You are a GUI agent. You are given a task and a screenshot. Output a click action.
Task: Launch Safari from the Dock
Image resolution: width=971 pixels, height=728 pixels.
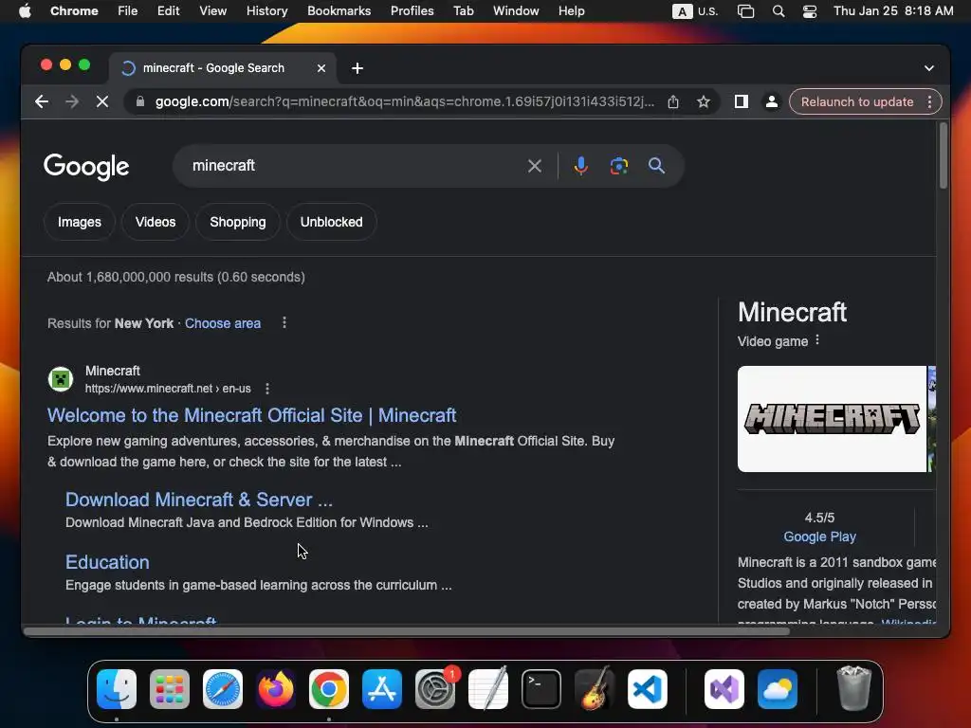223,689
